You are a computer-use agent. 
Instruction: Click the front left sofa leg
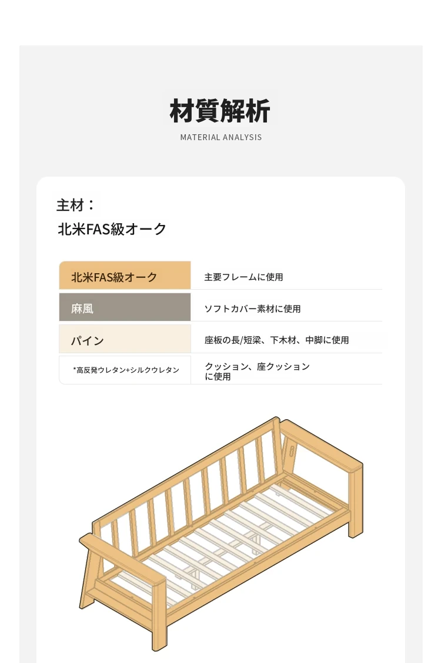coord(159,616)
